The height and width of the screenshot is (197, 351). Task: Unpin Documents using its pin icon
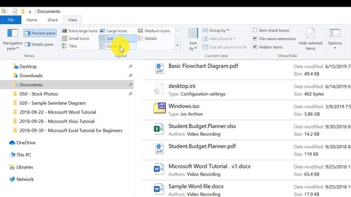coord(131,85)
